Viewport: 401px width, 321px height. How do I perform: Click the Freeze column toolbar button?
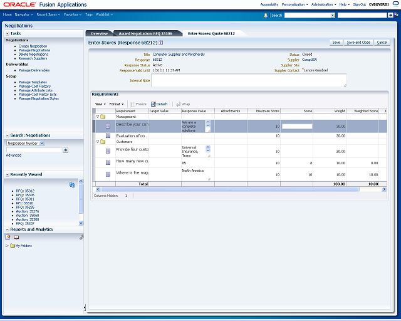138,104
